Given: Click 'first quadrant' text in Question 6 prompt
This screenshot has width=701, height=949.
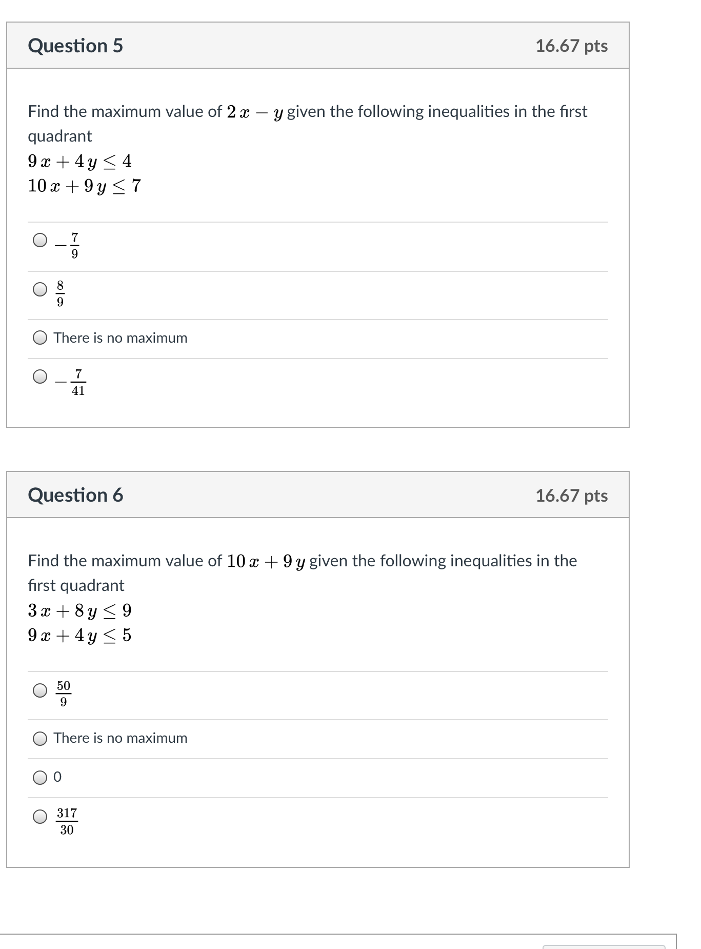Looking at the screenshot, I should click(76, 586).
